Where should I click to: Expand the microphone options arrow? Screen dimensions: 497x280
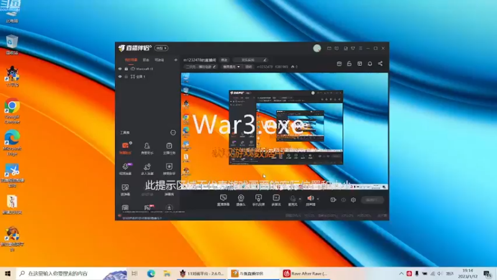[300, 199]
